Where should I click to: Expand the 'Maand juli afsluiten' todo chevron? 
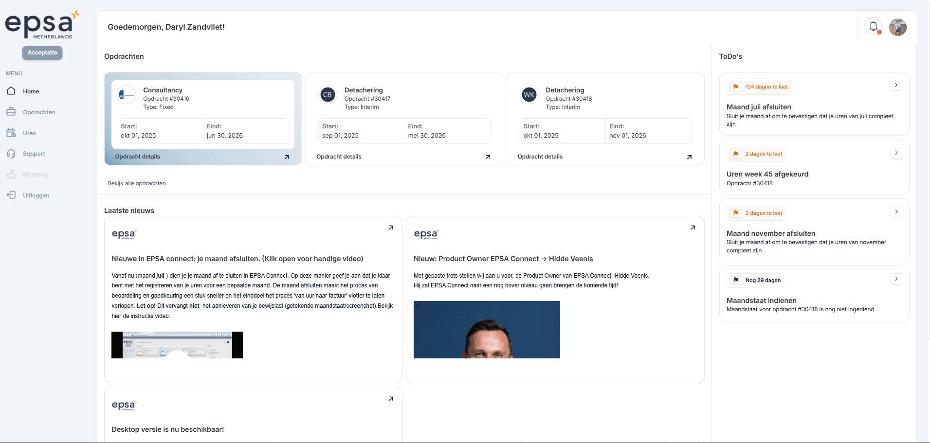tap(896, 85)
